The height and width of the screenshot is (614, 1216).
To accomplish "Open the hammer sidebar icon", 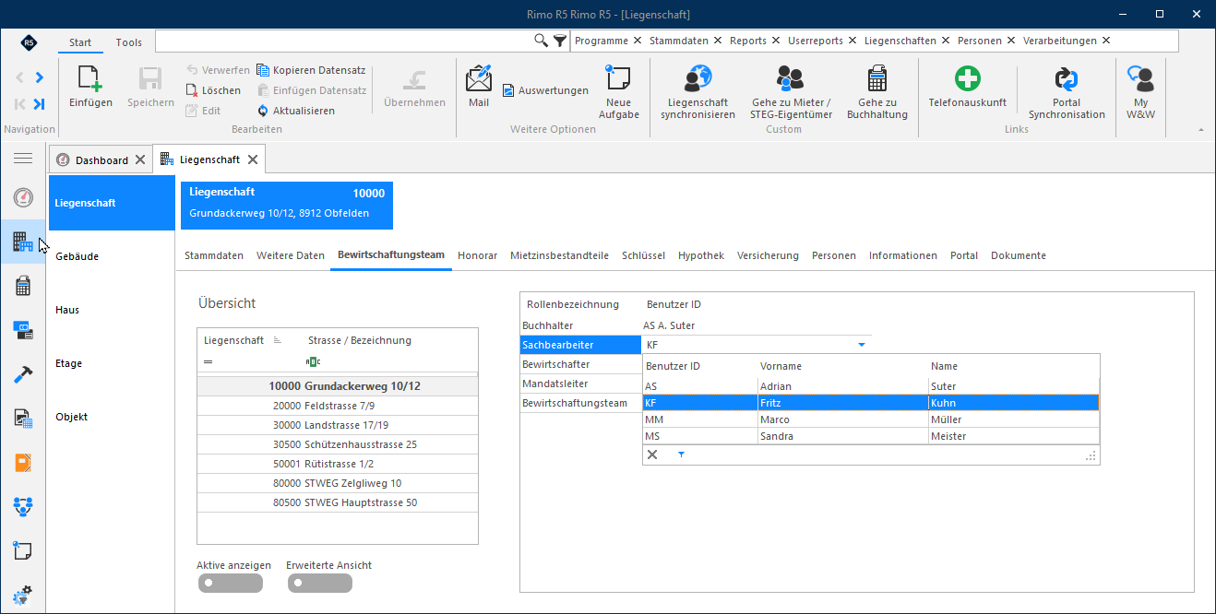I will coord(23,374).
